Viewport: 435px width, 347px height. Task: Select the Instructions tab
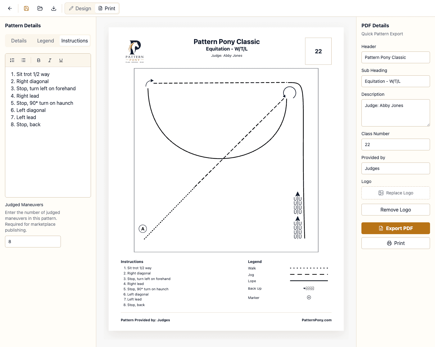click(x=75, y=41)
